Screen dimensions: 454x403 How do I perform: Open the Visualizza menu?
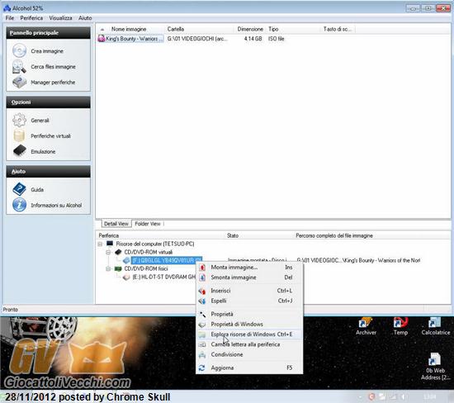point(60,18)
